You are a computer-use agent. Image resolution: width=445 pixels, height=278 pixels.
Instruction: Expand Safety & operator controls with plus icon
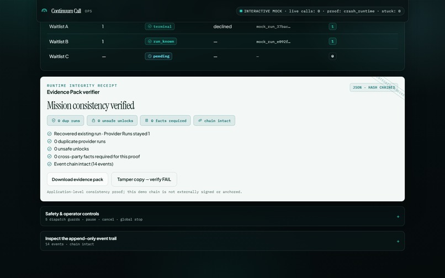point(398,217)
